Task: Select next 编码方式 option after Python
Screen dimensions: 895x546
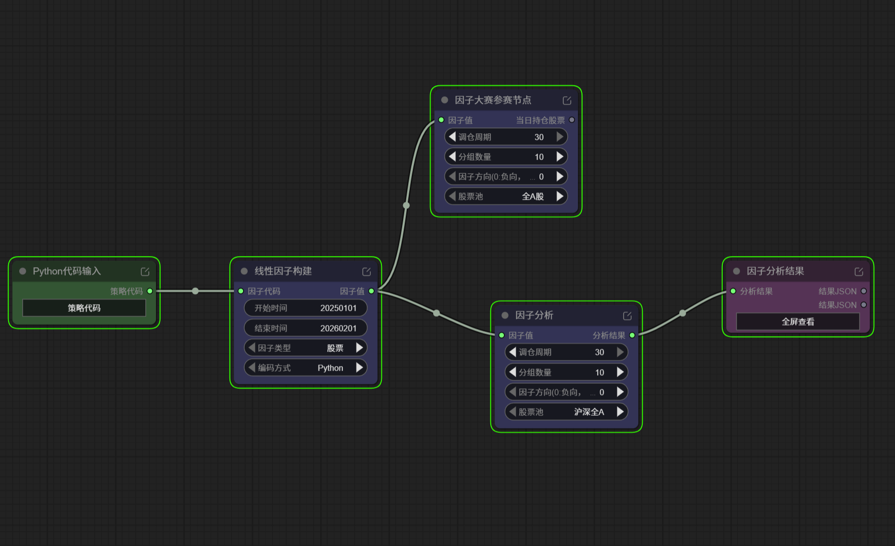Action: 359,368
